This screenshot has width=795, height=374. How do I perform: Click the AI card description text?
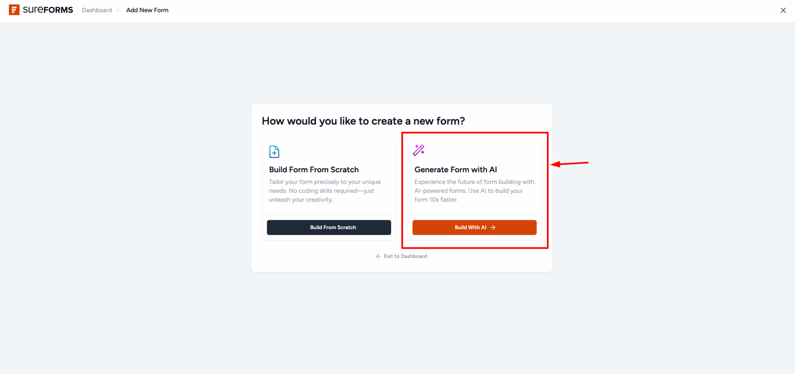pos(474,191)
